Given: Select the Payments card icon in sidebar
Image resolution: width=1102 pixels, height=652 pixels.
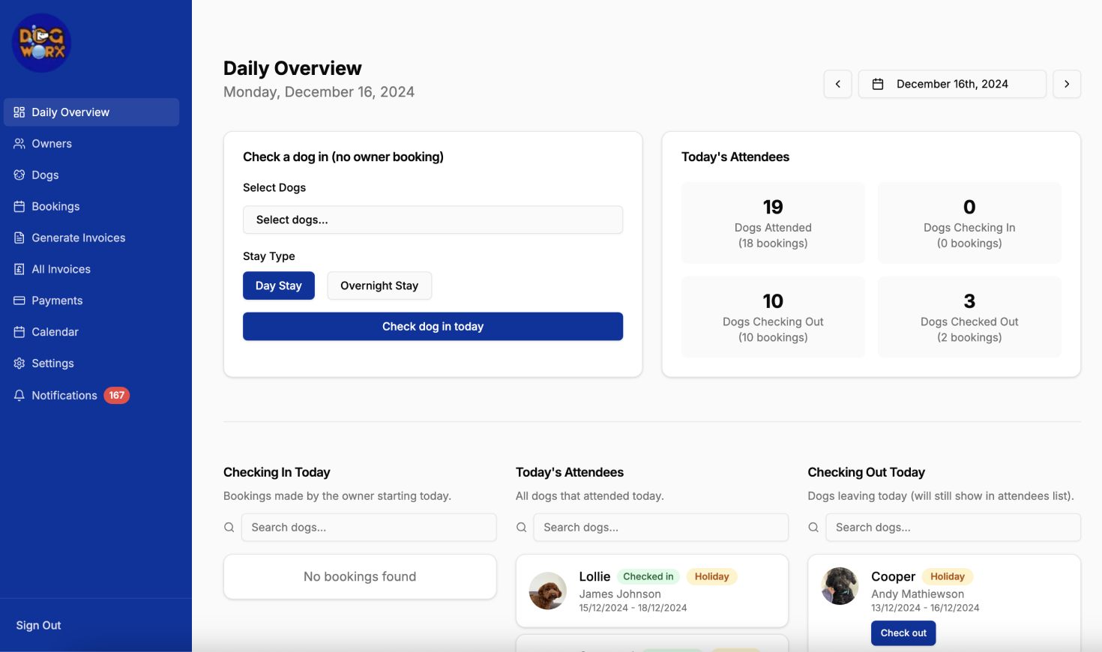Looking at the screenshot, I should 19,301.
